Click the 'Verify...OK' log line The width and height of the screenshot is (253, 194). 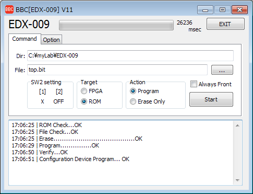tap(40, 152)
